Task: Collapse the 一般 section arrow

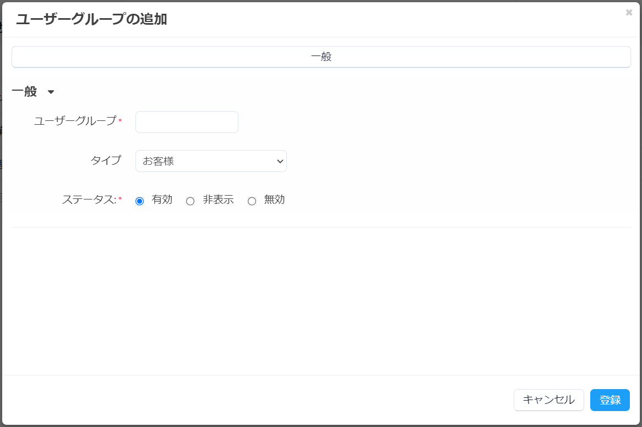Action: [51, 92]
